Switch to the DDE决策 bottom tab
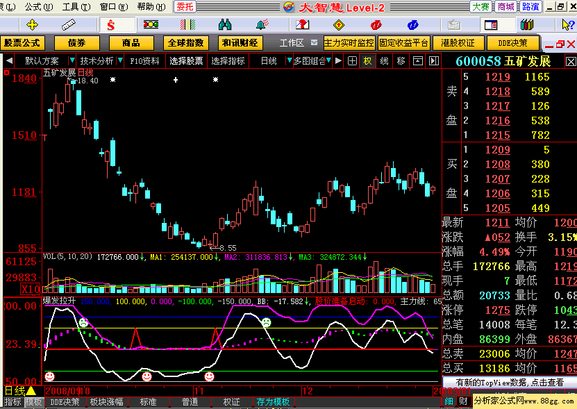The height and width of the screenshot is (409, 577). pos(65,402)
